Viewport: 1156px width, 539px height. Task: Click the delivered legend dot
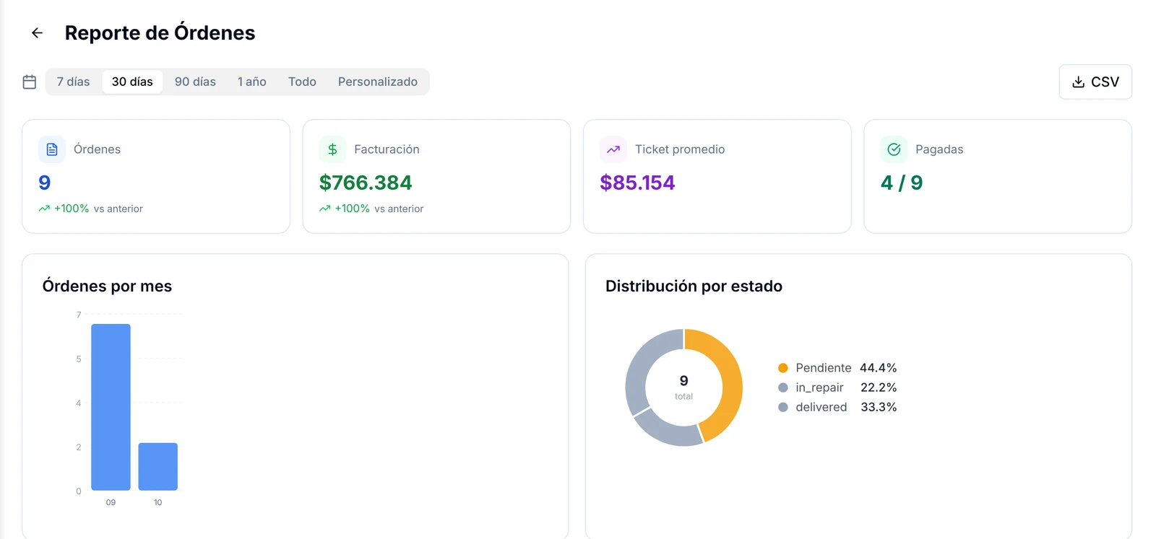[782, 407]
